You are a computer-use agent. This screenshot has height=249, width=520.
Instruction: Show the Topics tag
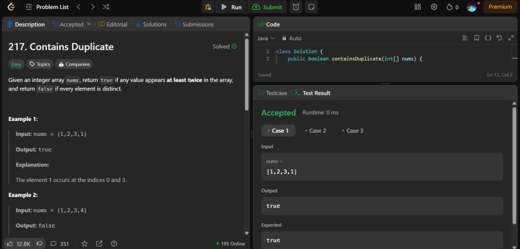40,64
